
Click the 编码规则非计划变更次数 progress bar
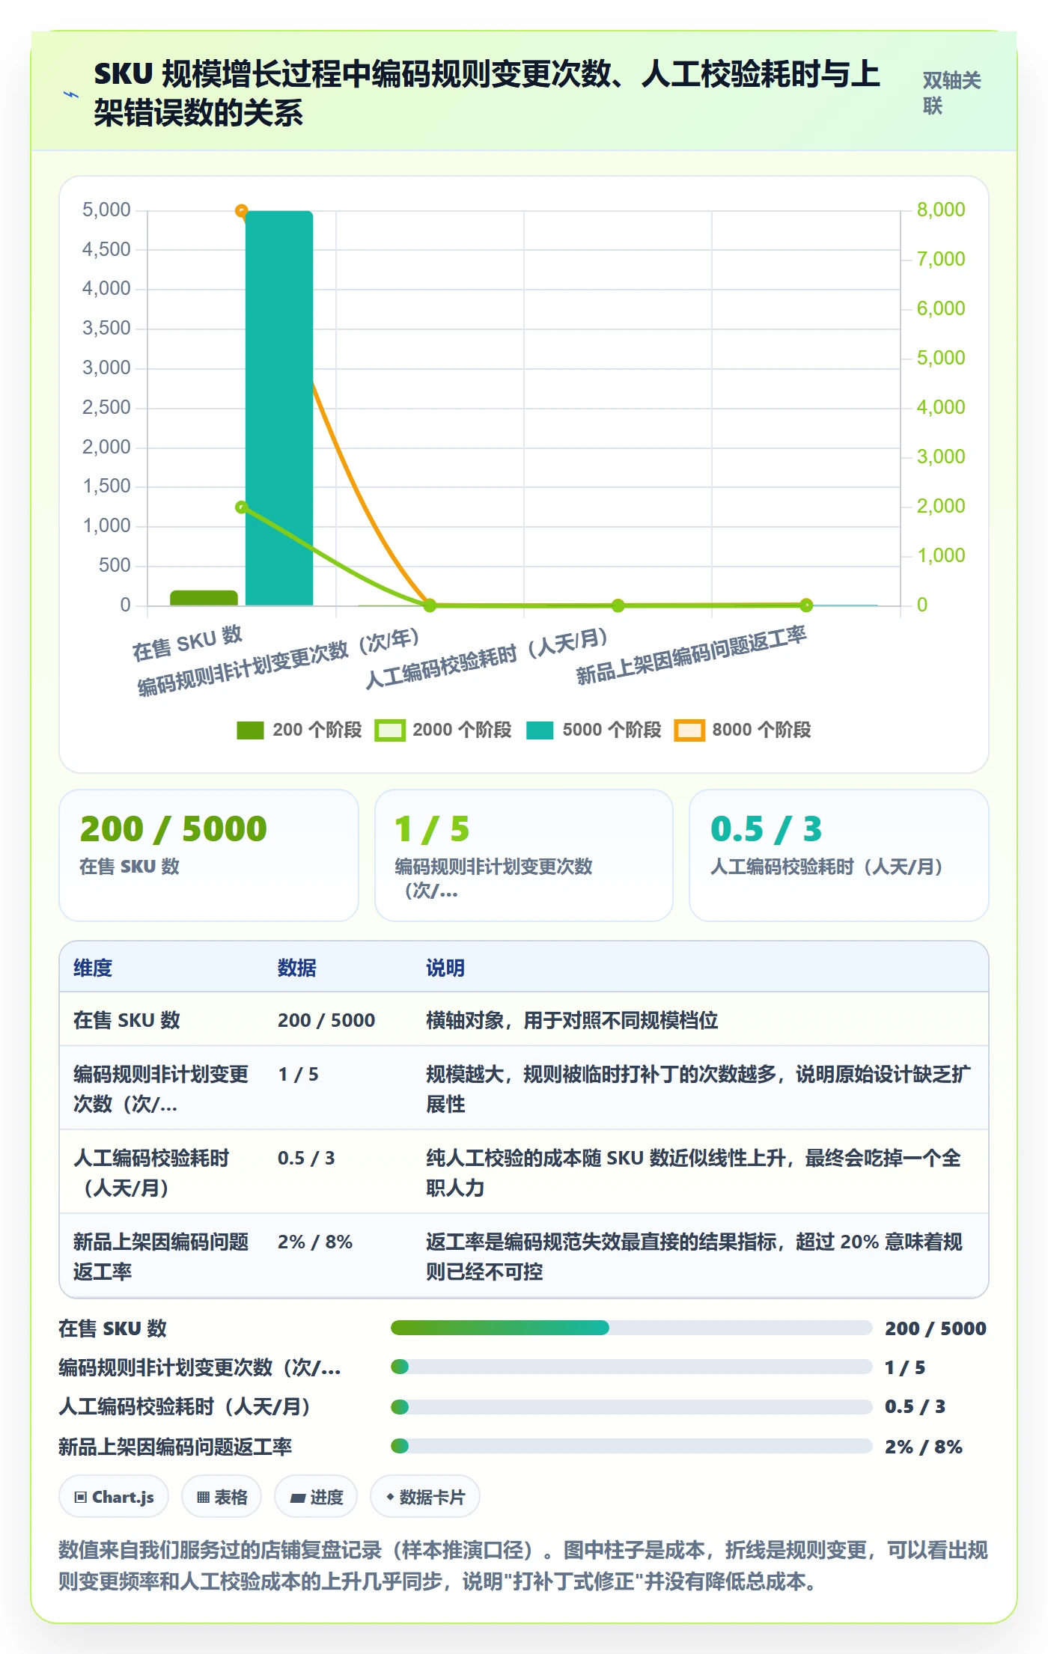click(632, 1367)
